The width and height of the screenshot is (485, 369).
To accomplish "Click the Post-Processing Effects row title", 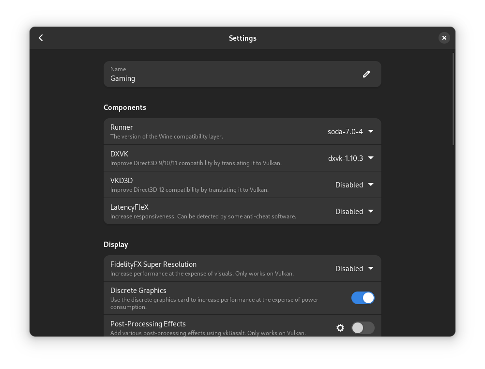I will click(x=148, y=324).
